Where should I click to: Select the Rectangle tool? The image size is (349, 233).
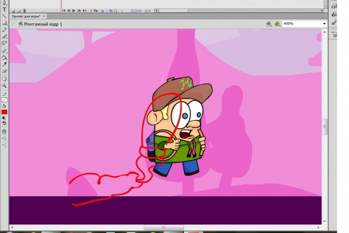pyautogui.click(x=4, y=23)
